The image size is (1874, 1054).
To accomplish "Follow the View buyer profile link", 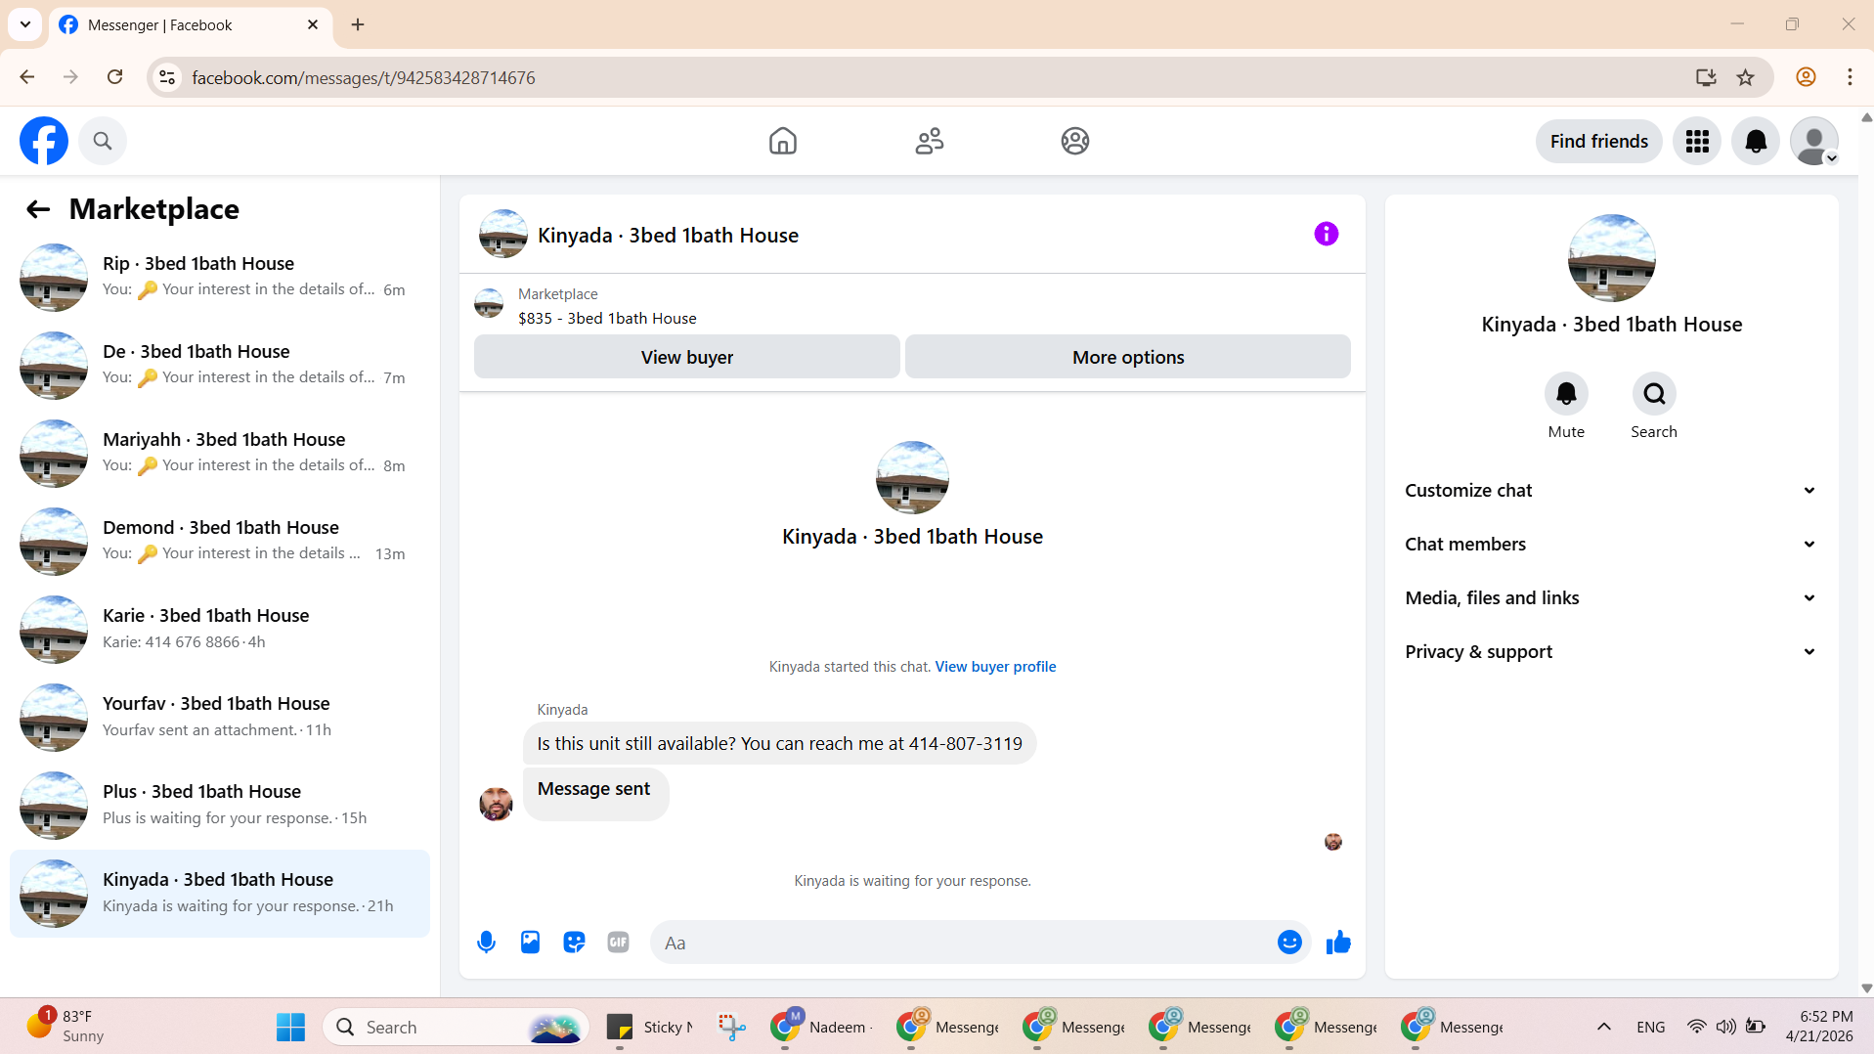I will click(995, 667).
